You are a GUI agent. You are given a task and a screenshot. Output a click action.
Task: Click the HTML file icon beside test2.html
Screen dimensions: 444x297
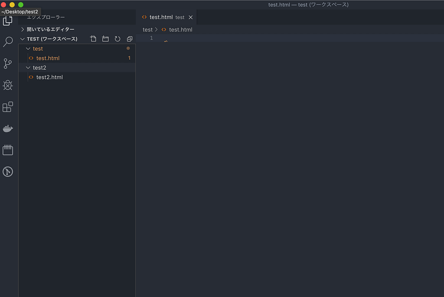(31, 77)
